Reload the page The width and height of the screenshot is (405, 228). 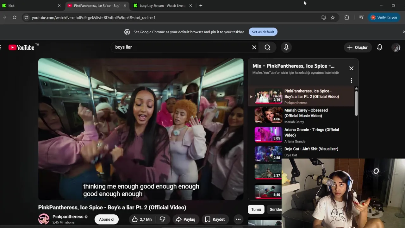tap(15, 17)
